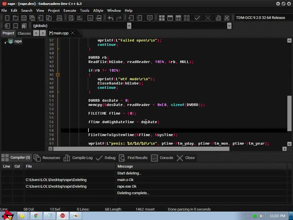This screenshot has width=293, height=220.
Task: Click the Syntax check checkmark icon
Action: [x=197, y=18]
